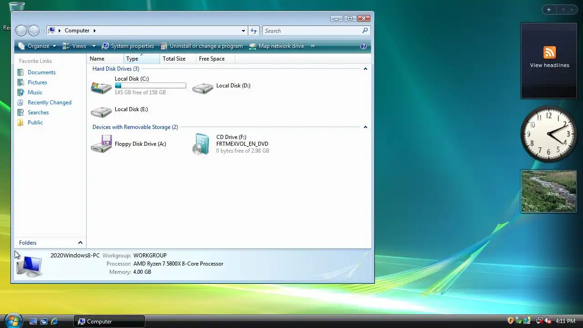This screenshot has height=328, width=583.
Task: Click Show Desktop in Quick Launch
Action: (x=33, y=321)
